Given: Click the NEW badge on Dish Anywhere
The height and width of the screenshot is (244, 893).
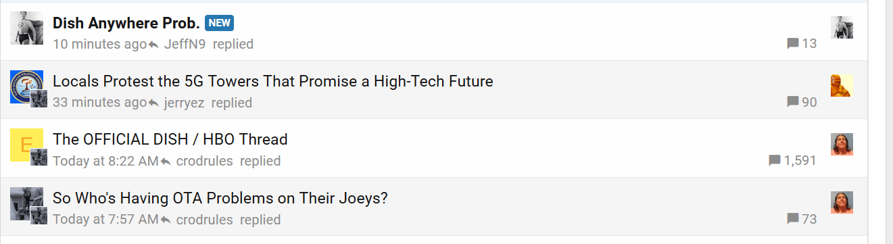Looking at the screenshot, I should coord(219,23).
